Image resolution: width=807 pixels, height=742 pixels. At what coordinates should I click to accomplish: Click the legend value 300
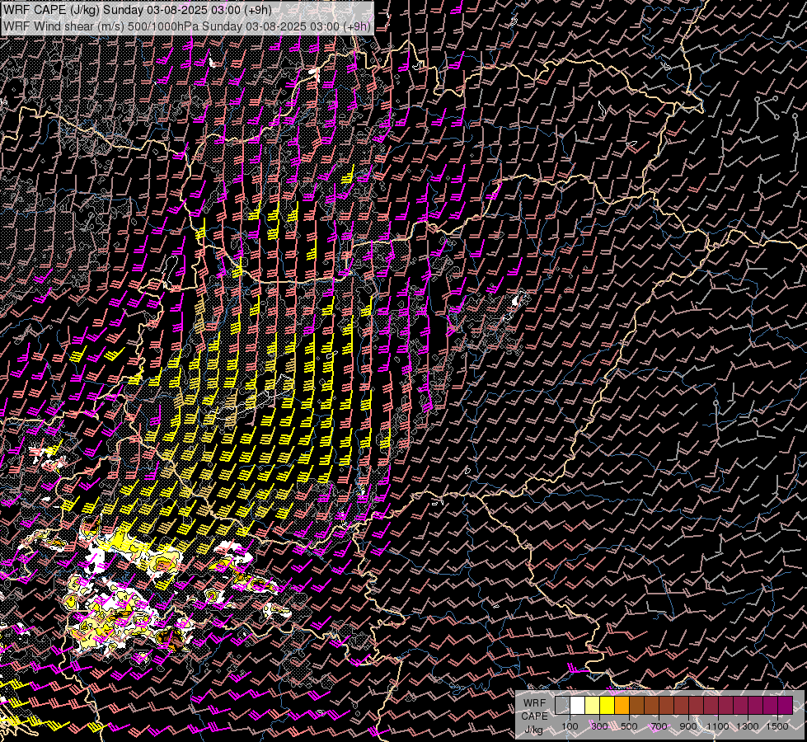(x=599, y=726)
